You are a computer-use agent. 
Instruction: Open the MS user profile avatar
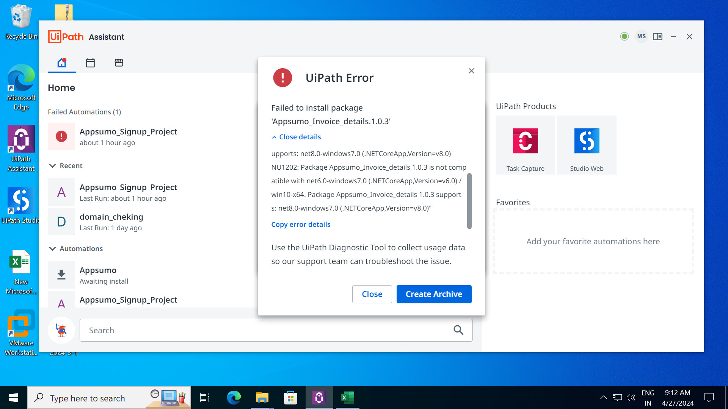point(642,36)
